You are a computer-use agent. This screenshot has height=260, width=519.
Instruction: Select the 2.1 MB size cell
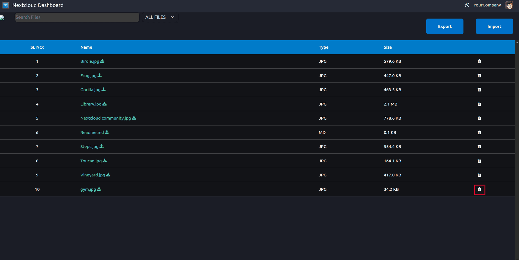coord(390,104)
